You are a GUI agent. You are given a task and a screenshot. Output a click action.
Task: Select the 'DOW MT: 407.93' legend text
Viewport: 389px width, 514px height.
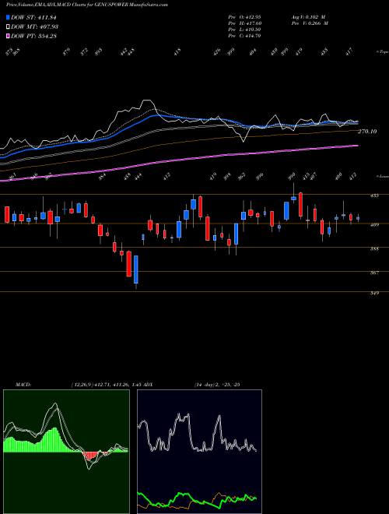point(34,26)
